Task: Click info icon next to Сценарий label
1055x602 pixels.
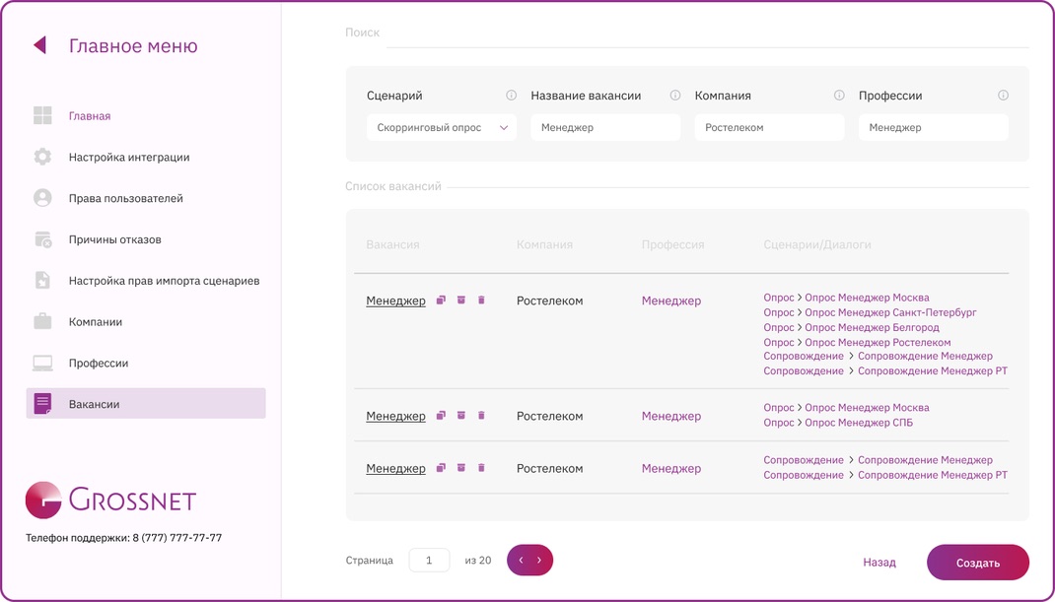Action: (x=512, y=96)
